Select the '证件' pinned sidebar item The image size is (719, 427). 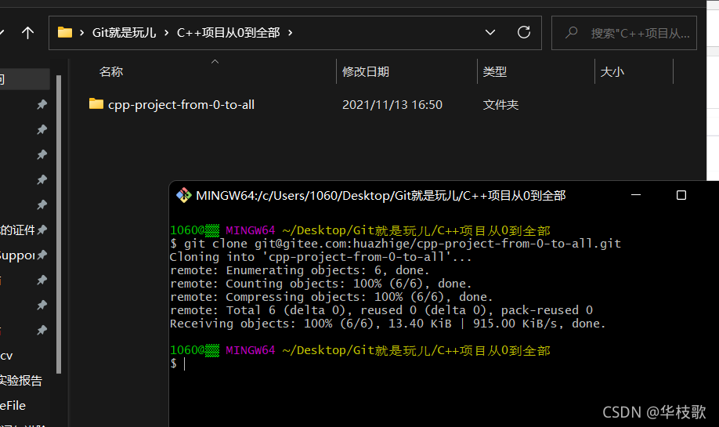[17, 230]
